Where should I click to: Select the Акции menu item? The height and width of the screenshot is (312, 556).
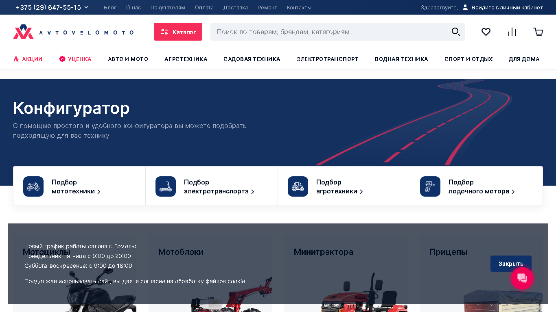pyautogui.click(x=32, y=59)
